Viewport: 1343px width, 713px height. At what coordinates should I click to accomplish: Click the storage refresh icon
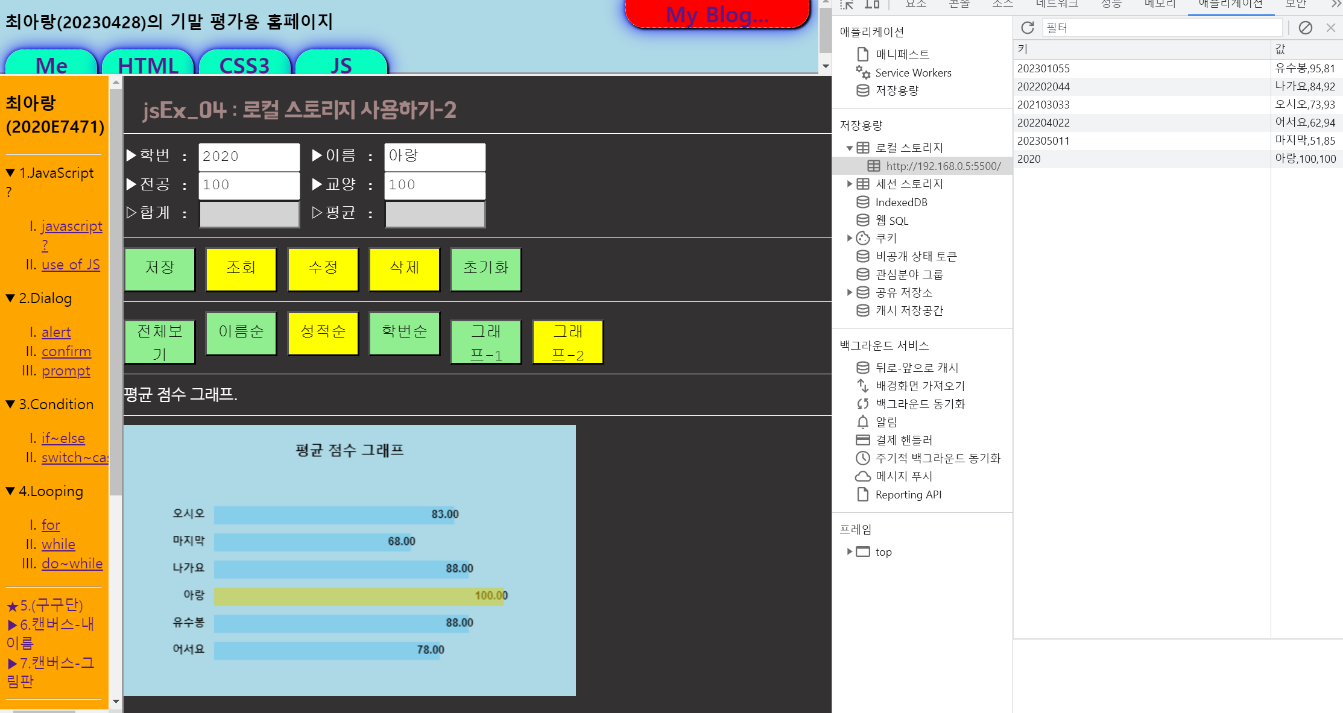point(1028,28)
